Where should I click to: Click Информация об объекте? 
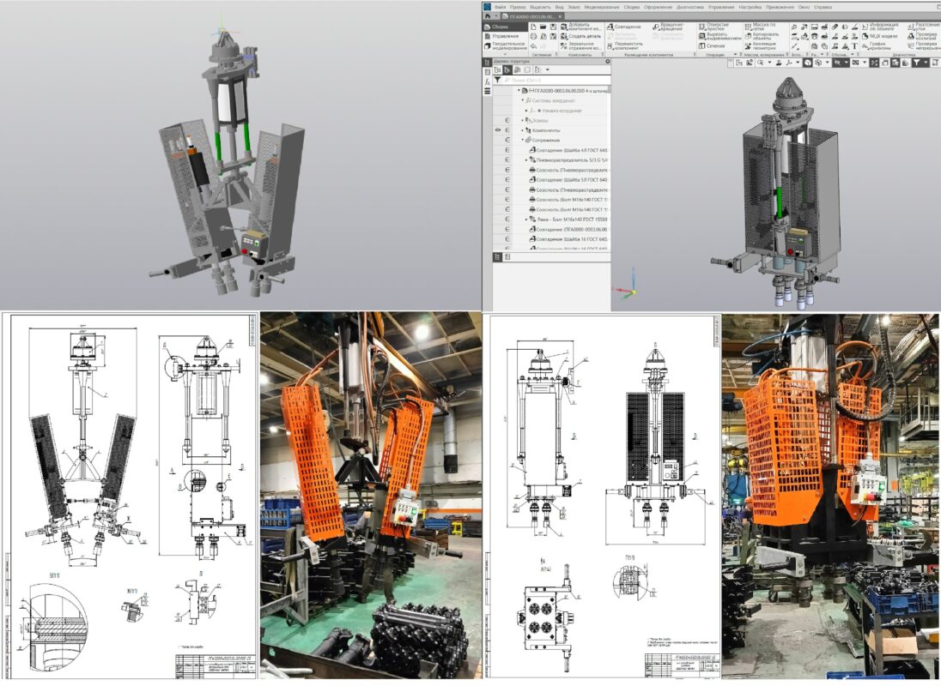[x=880, y=27]
